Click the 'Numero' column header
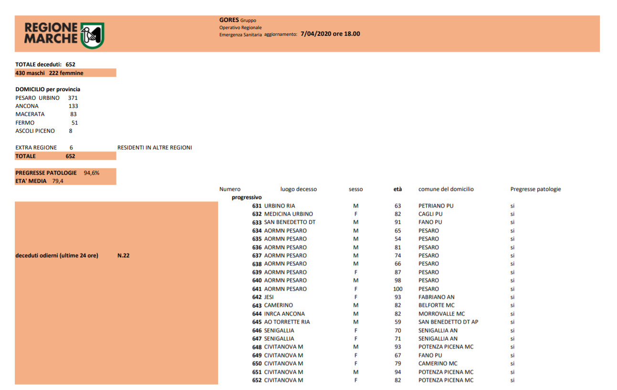Image resolution: width=617 pixels, height=390 pixels. [x=230, y=189]
